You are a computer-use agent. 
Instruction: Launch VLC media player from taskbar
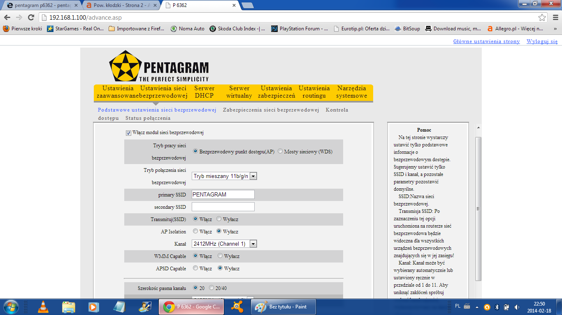43,307
